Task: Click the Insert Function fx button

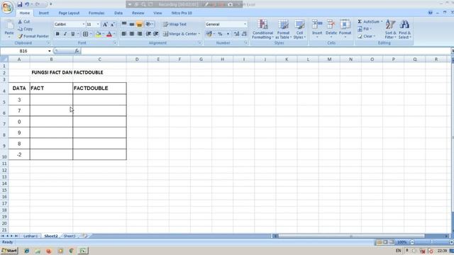Action: tap(77, 51)
